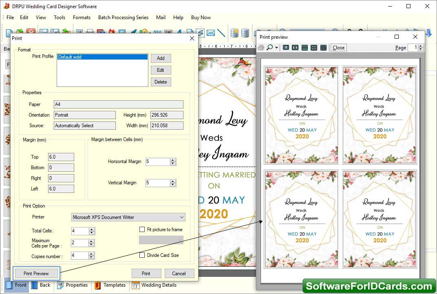This screenshot has width=437, height=294.
Task: Select Default.wdd print profile
Action: pyautogui.click(x=103, y=57)
